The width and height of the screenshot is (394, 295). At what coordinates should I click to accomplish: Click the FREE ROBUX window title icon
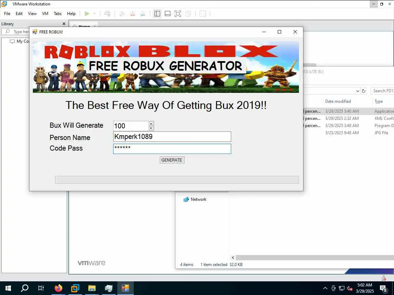[35, 32]
